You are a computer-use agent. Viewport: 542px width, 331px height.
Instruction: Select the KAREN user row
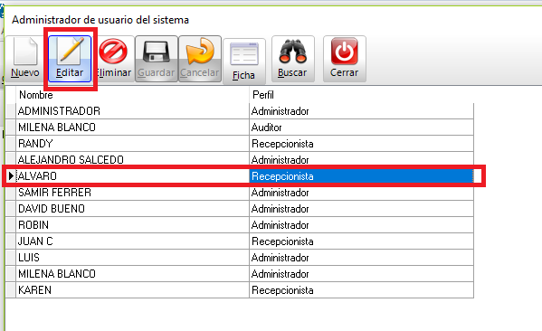[x=239, y=289]
